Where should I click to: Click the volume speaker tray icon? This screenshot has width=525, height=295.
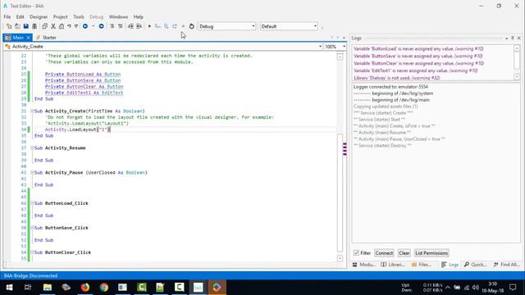(x=476, y=288)
